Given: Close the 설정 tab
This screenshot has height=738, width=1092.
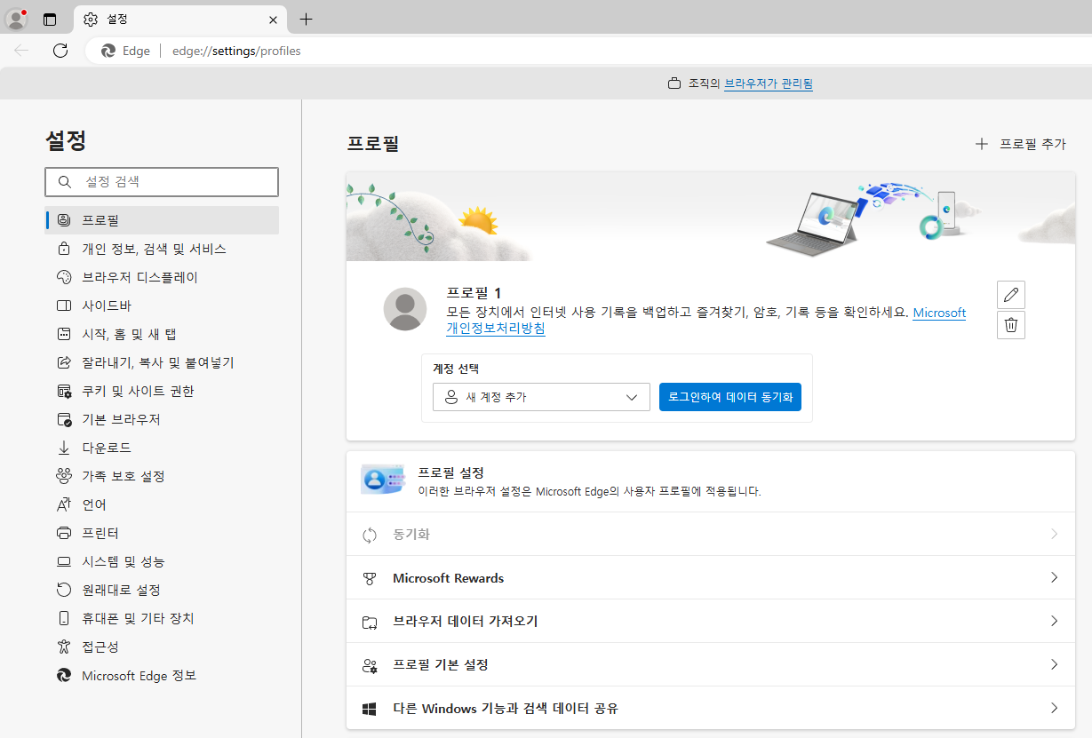Looking at the screenshot, I should [274, 20].
